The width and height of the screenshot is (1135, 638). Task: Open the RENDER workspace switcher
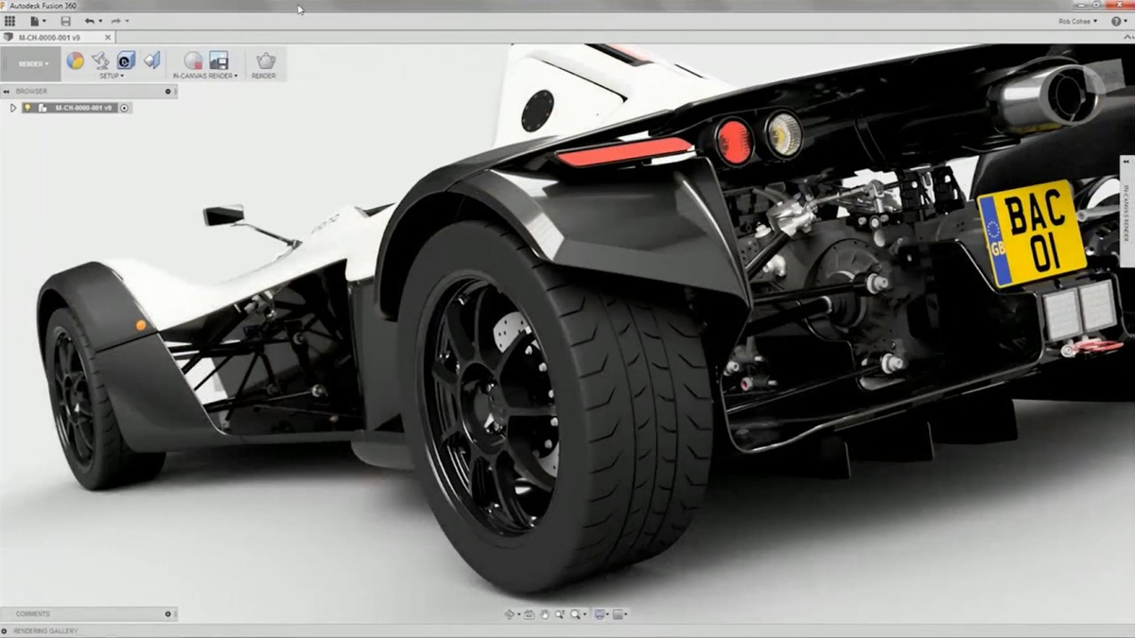[33, 64]
